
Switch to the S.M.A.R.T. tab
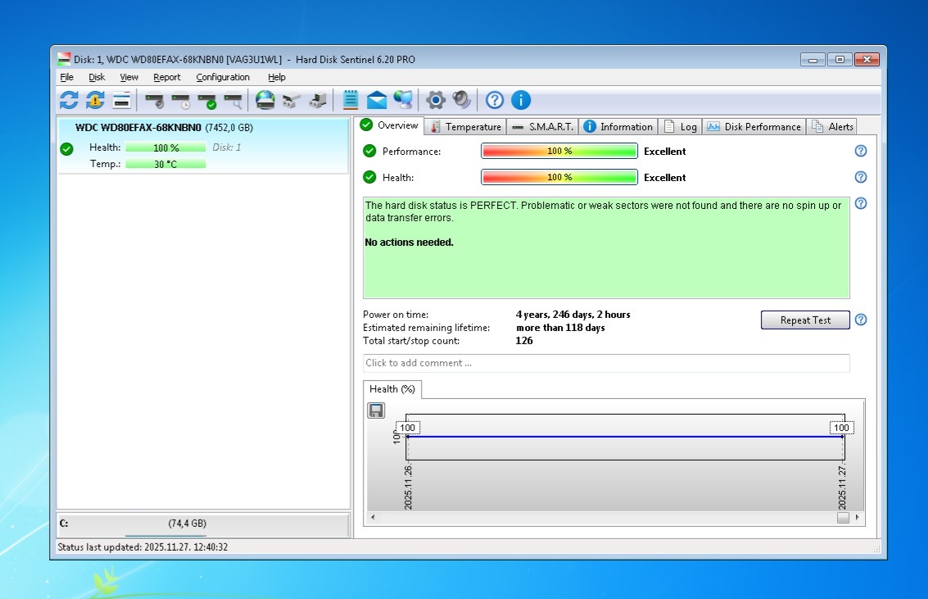[x=542, y=127]
